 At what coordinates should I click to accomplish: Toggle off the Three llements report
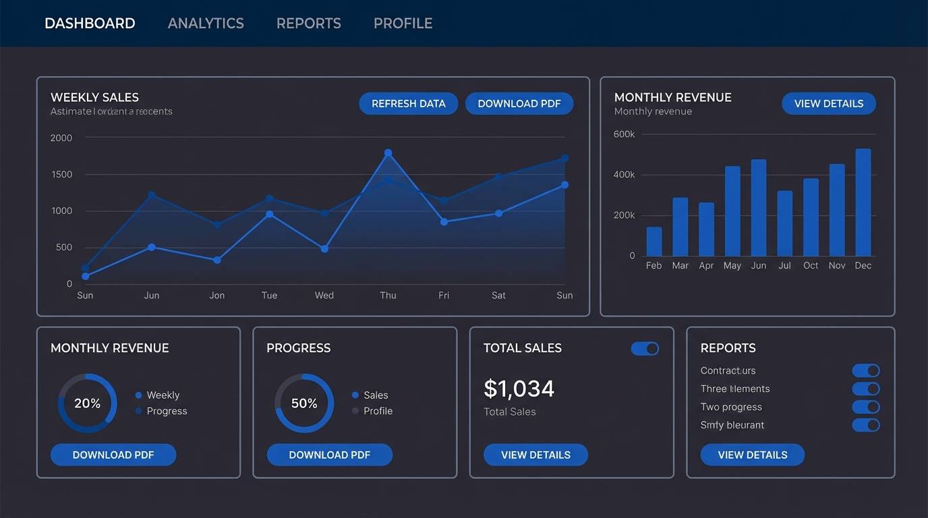coord(866,388)
